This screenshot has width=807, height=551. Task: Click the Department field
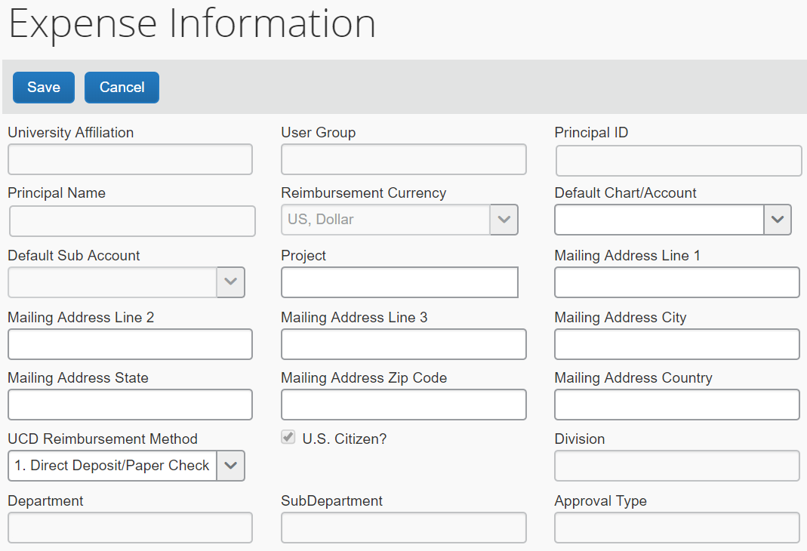130,528
